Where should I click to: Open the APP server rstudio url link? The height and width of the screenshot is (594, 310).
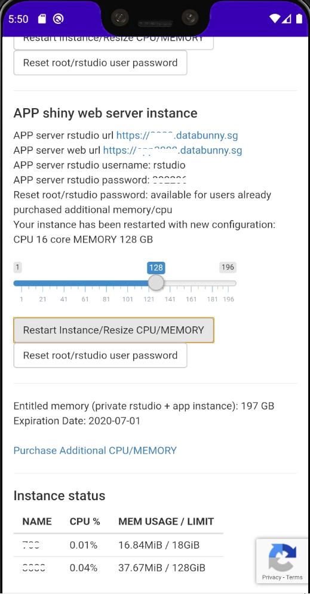[x=177, y=135]
